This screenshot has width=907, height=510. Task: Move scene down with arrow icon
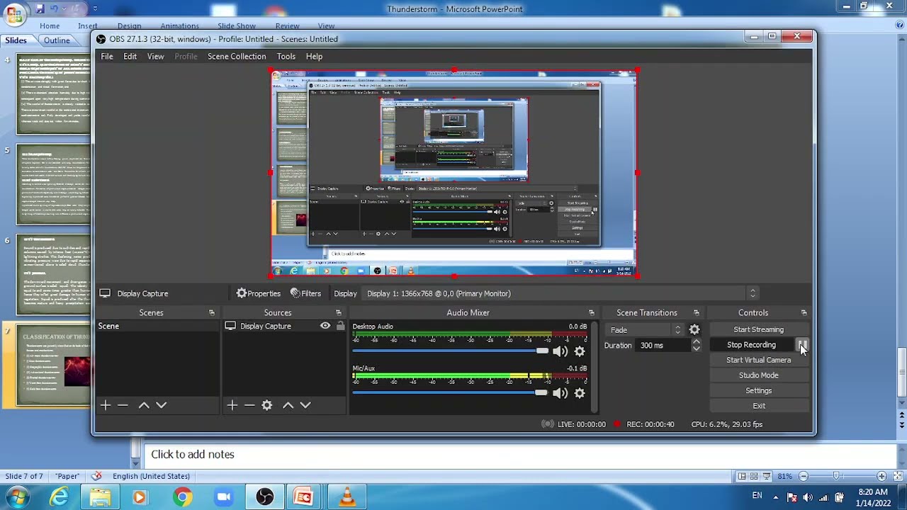point(162,405)
